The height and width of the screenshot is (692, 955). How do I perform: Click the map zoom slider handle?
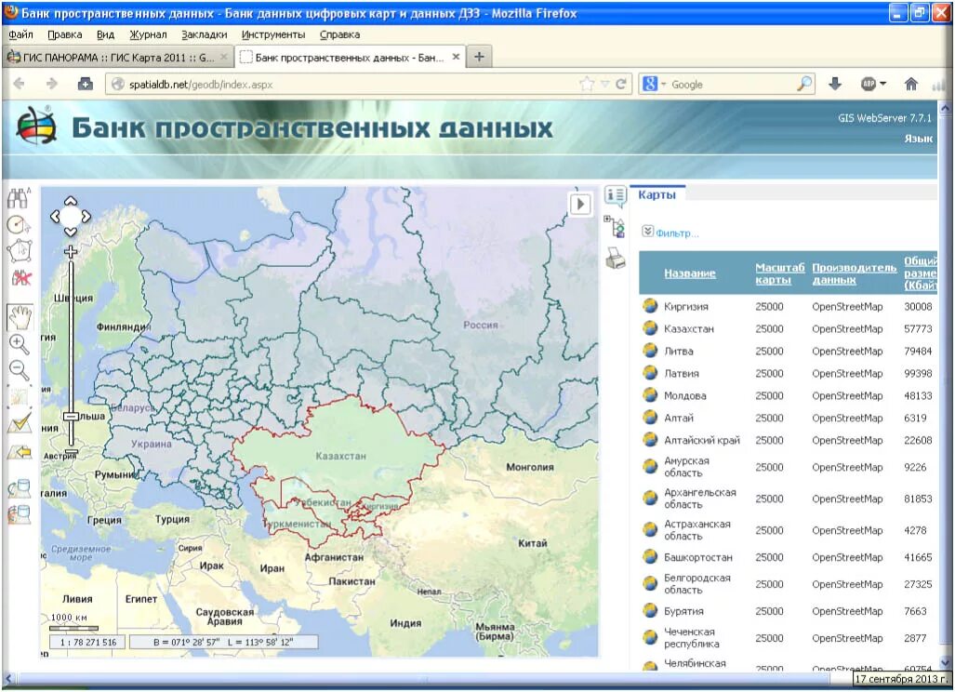(x=72, y=416)
